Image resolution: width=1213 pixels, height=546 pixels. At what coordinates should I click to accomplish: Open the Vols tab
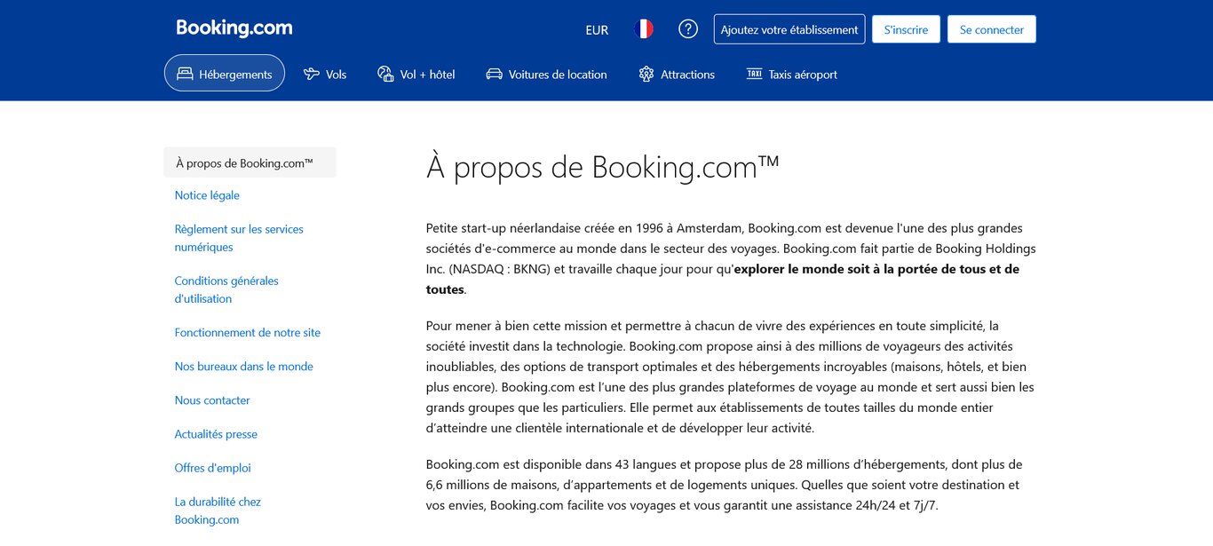coord(325,75)
